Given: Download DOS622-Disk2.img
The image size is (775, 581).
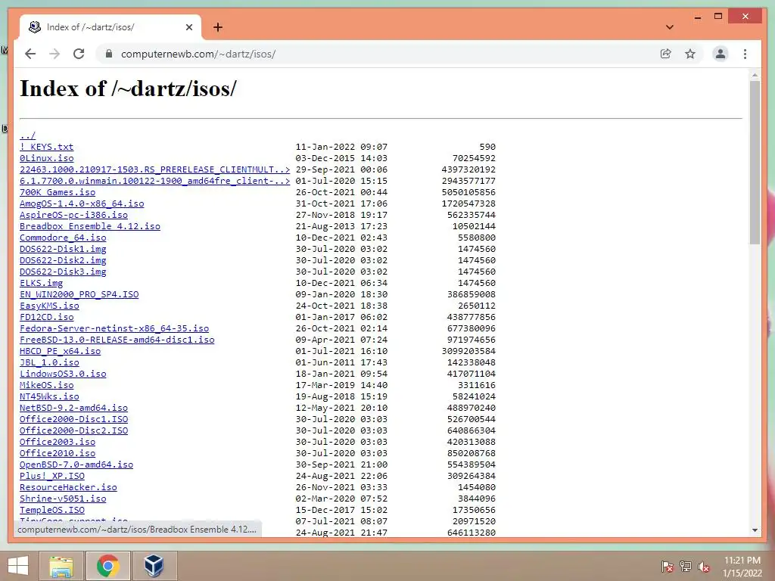Looking at the screenshot, I should [x=63, y=260].
